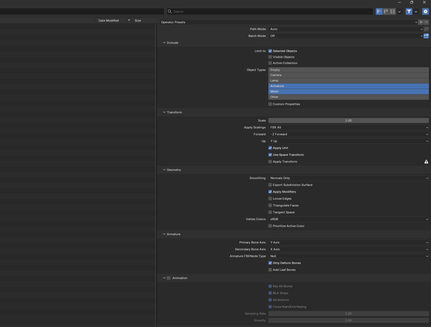Screen dimensions: 431x327
Task: Enable Active Collection checkbox
Action: click(270, 63)
